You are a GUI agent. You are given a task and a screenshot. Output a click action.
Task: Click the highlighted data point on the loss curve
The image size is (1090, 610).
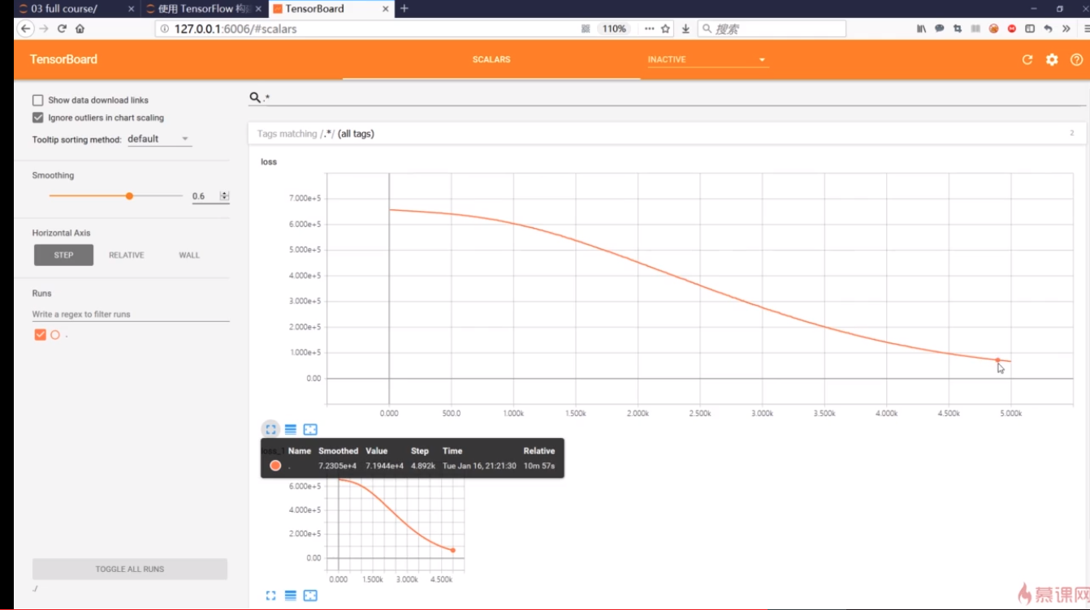tap(997, 360)
